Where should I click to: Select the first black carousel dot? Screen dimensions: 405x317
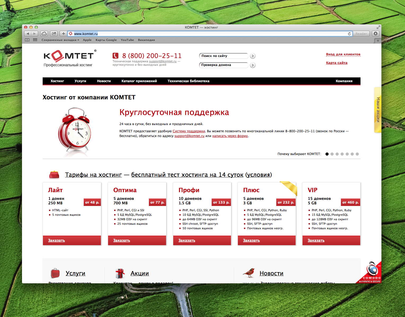click(327, 154)
